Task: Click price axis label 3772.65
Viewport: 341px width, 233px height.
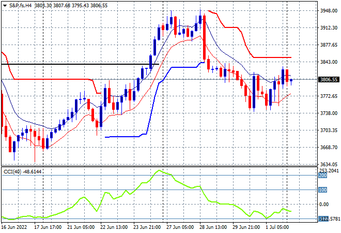Action: coord(329,96)
